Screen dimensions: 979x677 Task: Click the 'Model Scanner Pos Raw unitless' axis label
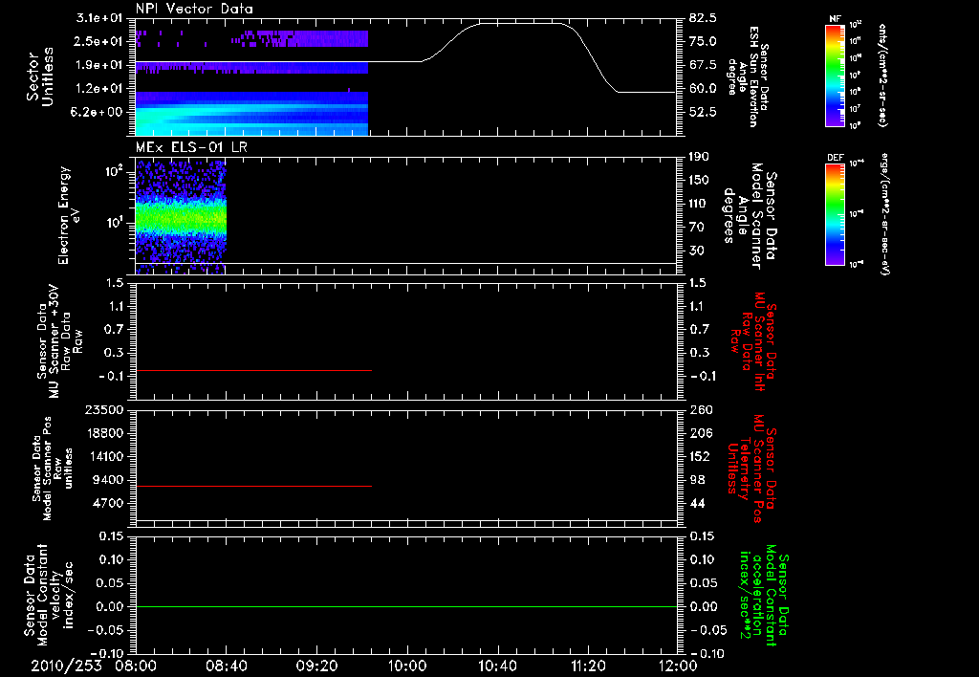coord(53,469)
